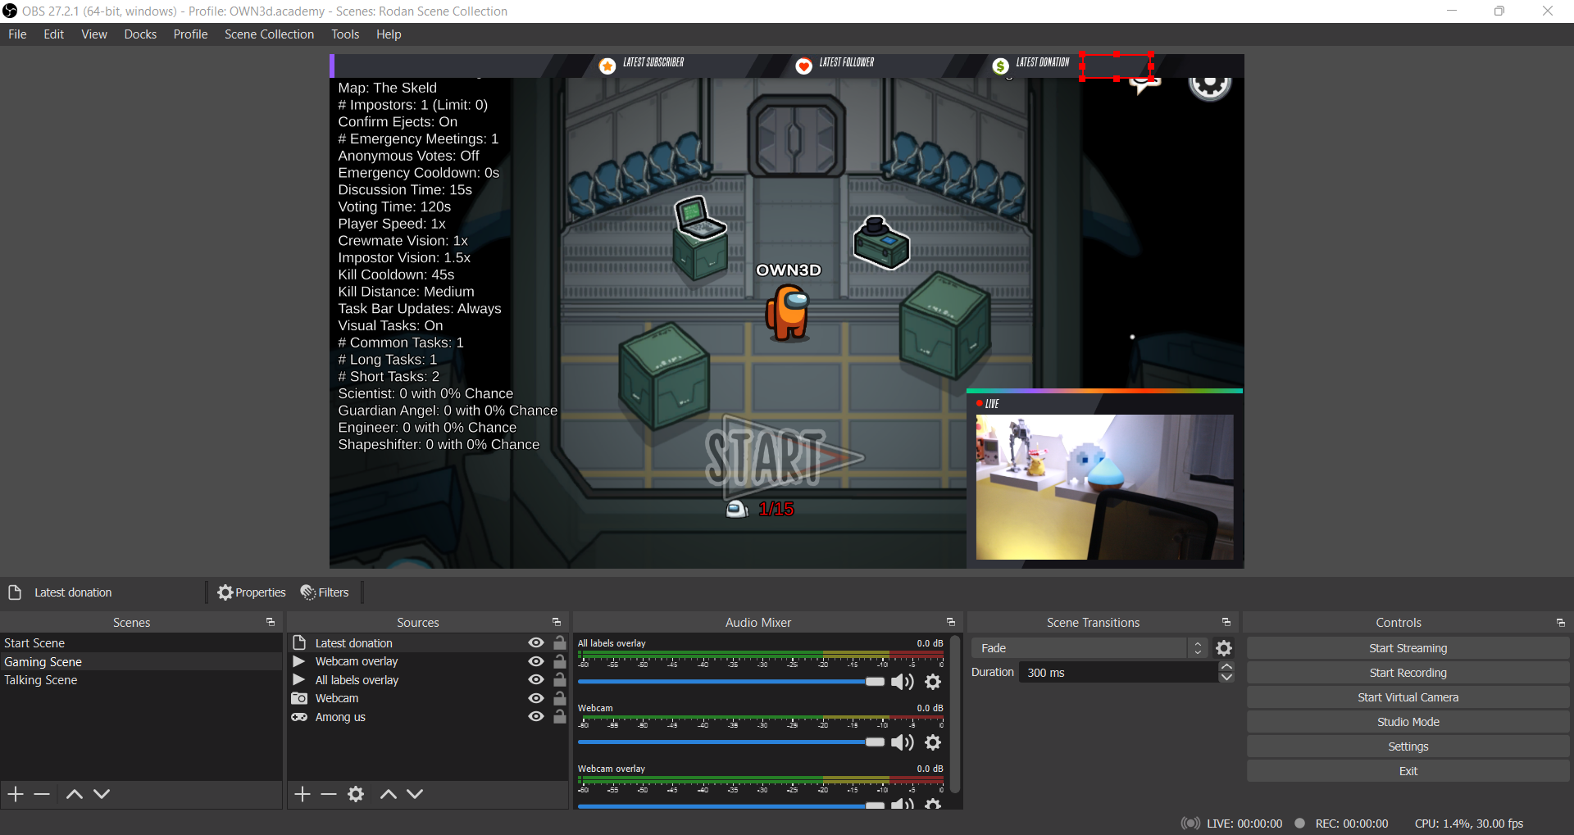Expand the All labels overlay group

tap(299, 680)
